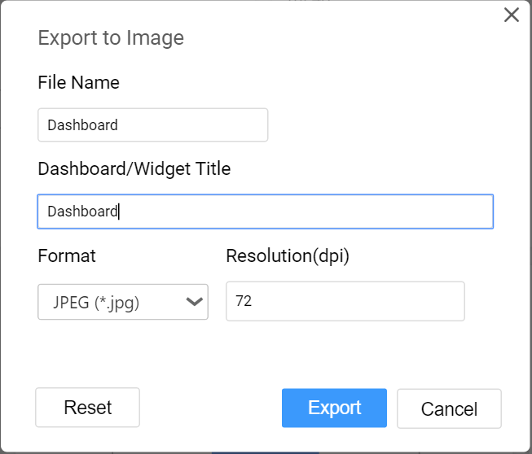Screen dimensions: 532x454
Task: Click Dashboard text inside File Name box
Action: click(x=82, y=125)
